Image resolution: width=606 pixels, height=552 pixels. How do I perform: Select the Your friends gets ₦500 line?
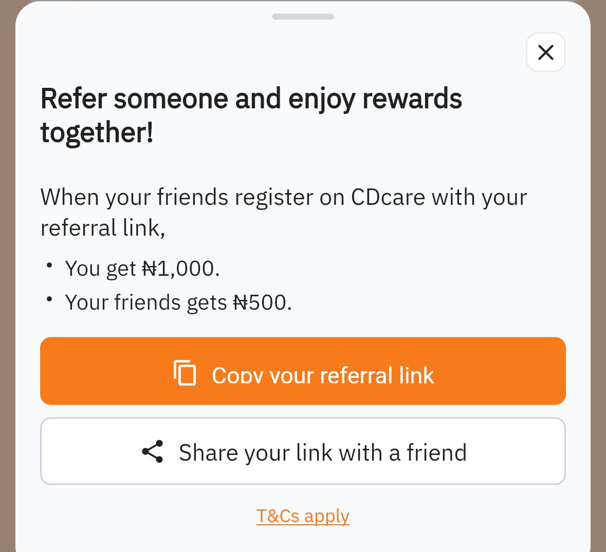pyautogui.click(x=178, y=302)
